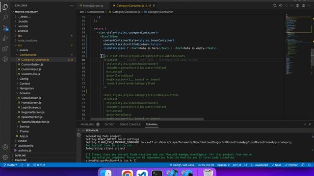
Task: Toggle the Spell checker status item
Action: [x=276, y=165]
